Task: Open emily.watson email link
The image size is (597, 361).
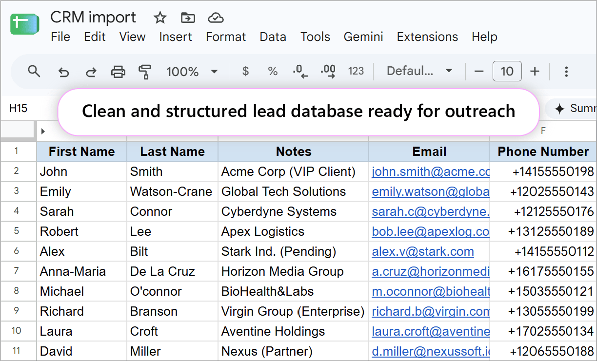Action: (431, 191)
